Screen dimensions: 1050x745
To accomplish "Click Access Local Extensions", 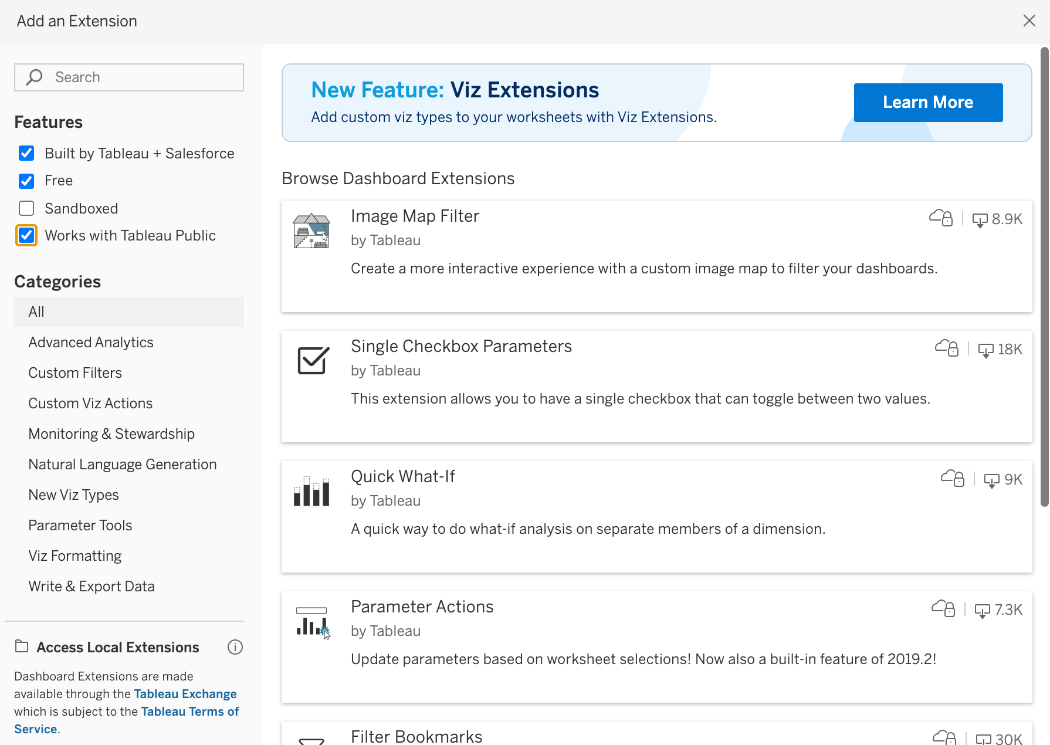I will point(118,647).
